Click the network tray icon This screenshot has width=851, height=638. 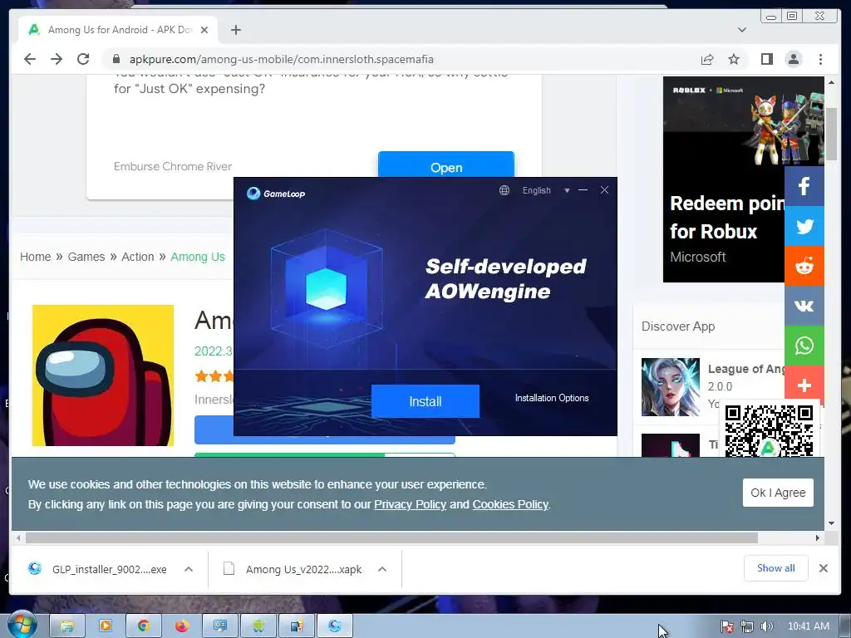pos(747,626)
